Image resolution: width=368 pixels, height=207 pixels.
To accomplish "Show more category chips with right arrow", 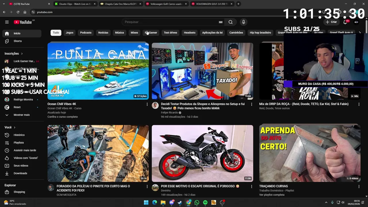I will [x=360, y=33].
